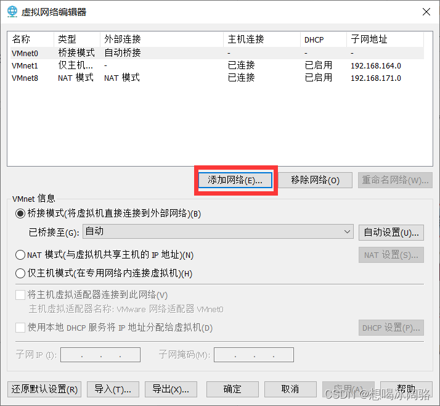Click 已启用 DHCP cell of VMnet8
This screenshot has height=406, width=440.
(319, 78)
